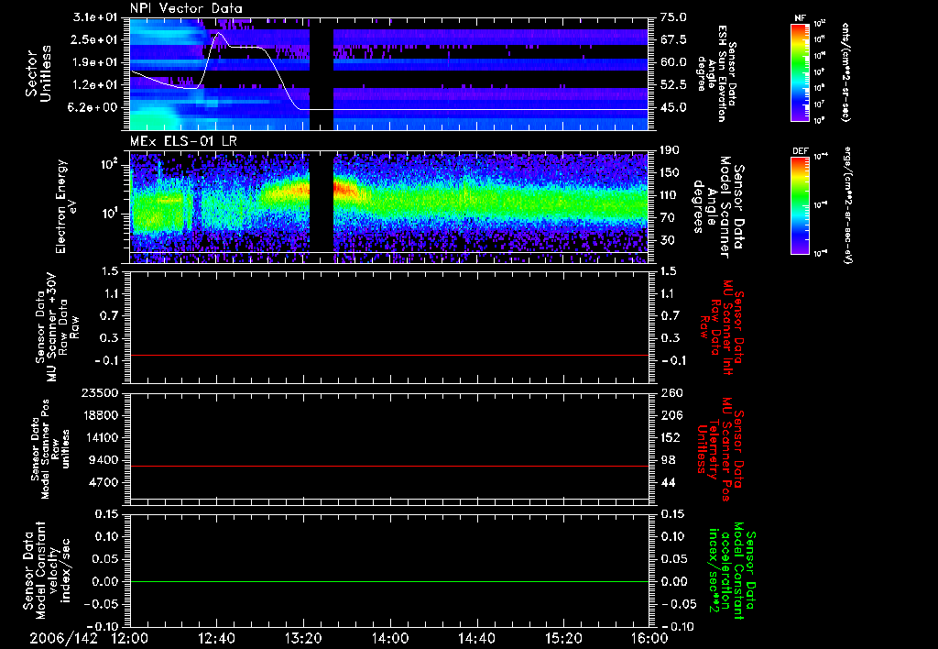The height and width of the screenshot is (649, 938).
Task: Click the 12:40 time tick label
Action: (x=217, y=638)
